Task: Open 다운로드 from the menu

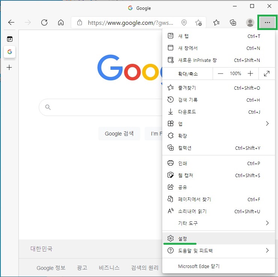Action: click(218, 112)
